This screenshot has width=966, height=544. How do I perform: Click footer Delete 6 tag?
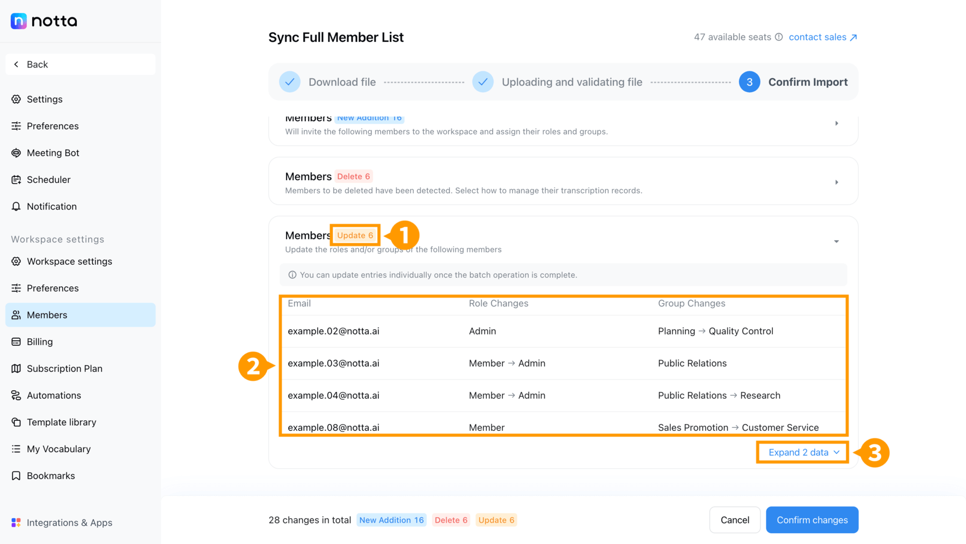[x=451, y=520]
